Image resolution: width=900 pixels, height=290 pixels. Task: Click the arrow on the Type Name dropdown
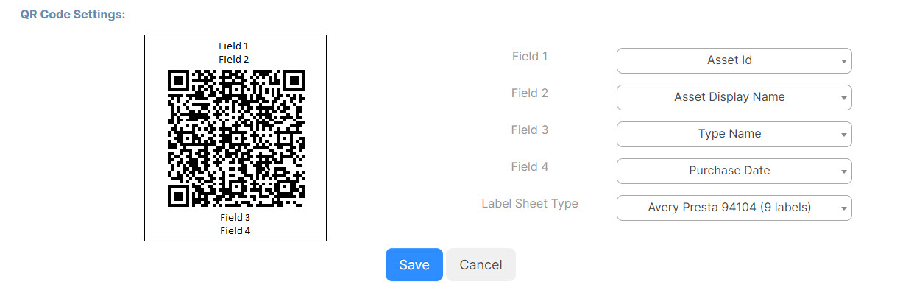843,135
